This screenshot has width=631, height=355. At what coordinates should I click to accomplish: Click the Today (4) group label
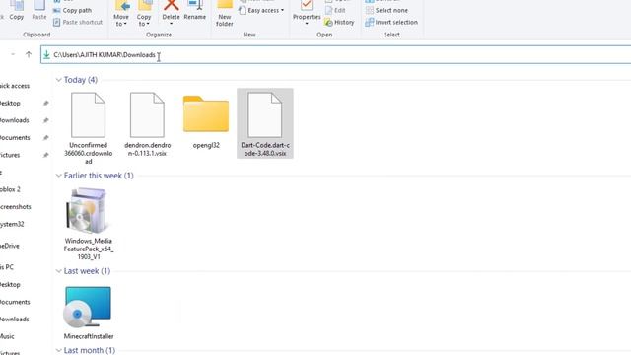click(x=81, y=80)
